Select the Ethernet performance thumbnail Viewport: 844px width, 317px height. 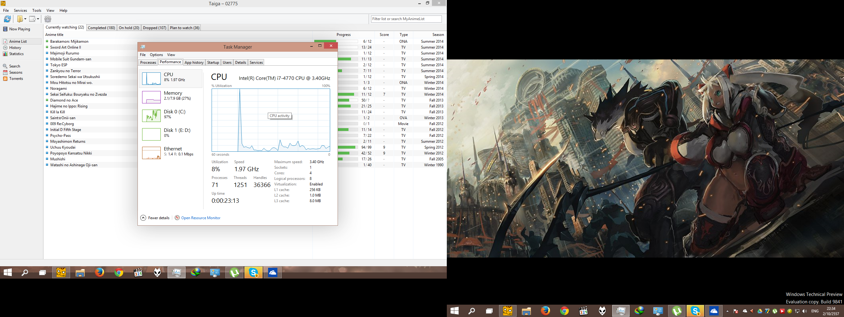151,153
